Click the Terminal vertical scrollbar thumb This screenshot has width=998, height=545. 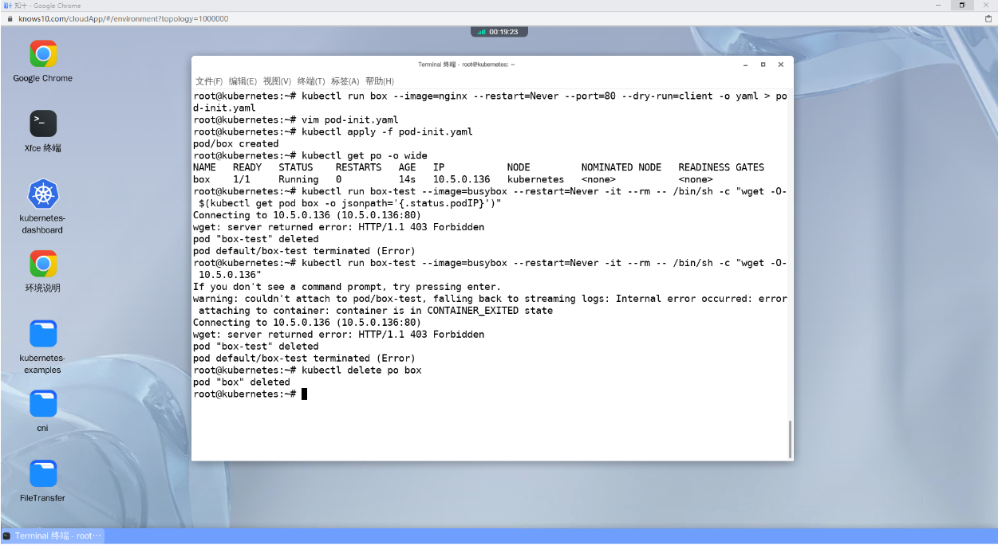(x=791, y=438)
